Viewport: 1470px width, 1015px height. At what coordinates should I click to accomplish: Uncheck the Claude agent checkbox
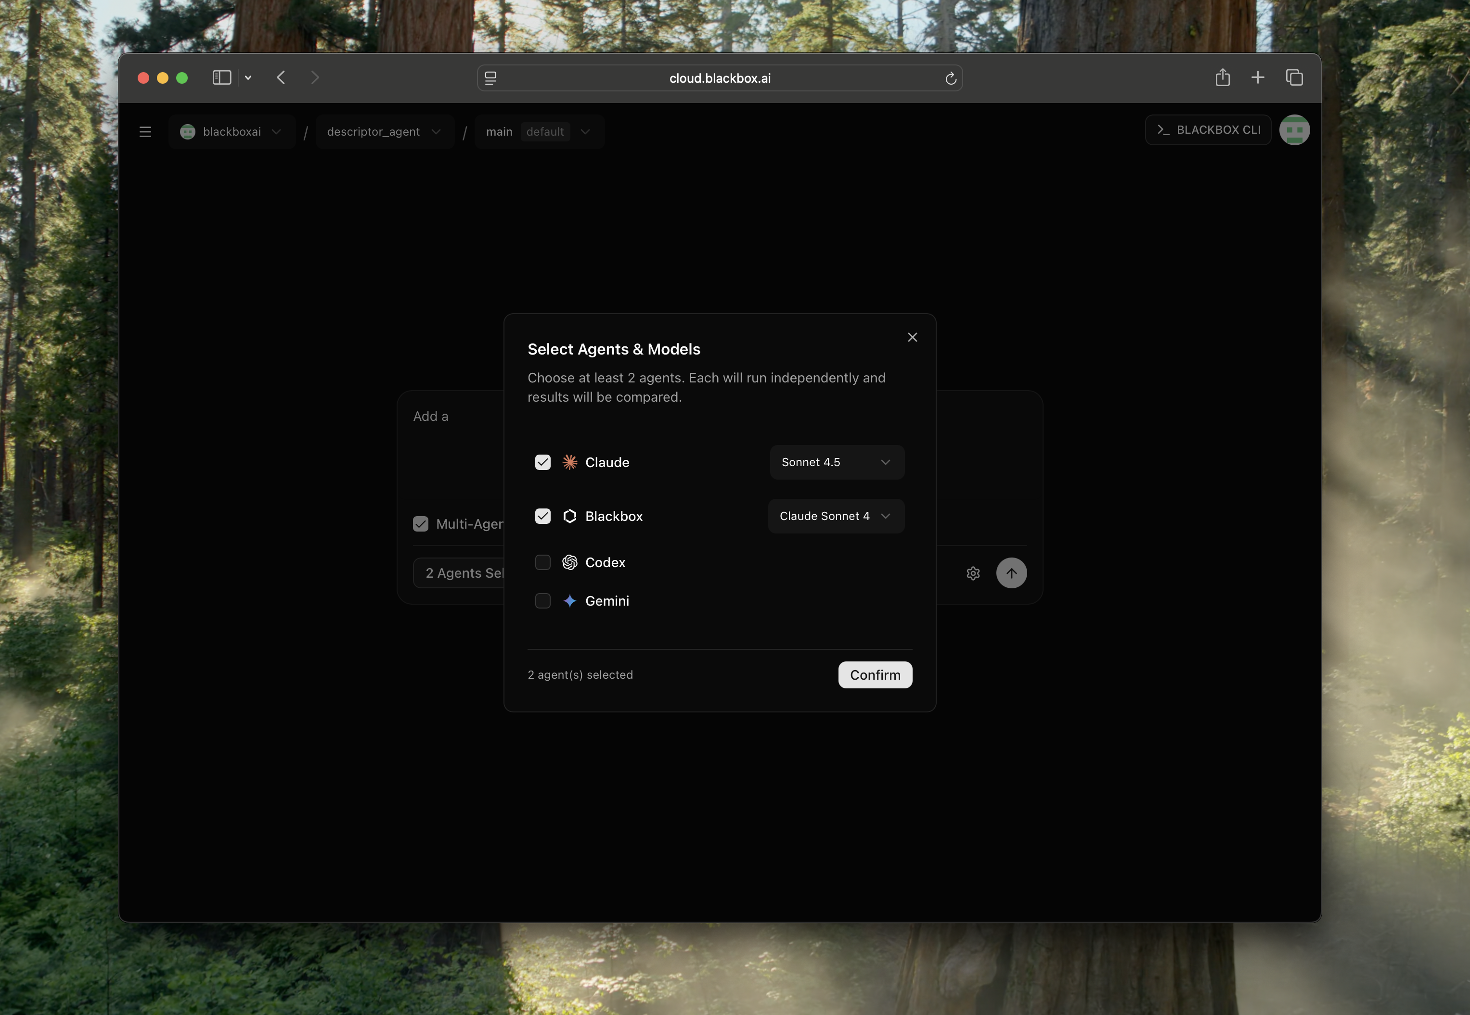(542, 462)
